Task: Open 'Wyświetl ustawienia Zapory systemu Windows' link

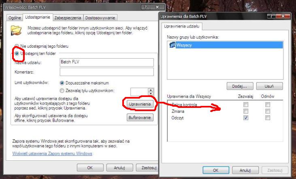Action: pos(52,154)
